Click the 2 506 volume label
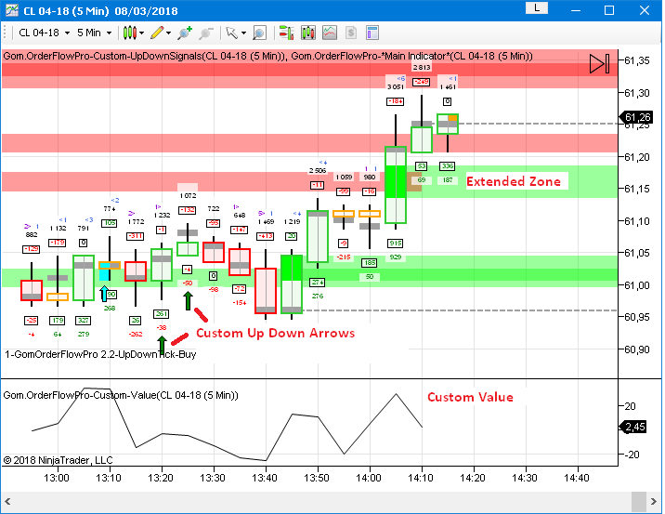This screenshot has width=665, height=514. click(x=318, y=171)
